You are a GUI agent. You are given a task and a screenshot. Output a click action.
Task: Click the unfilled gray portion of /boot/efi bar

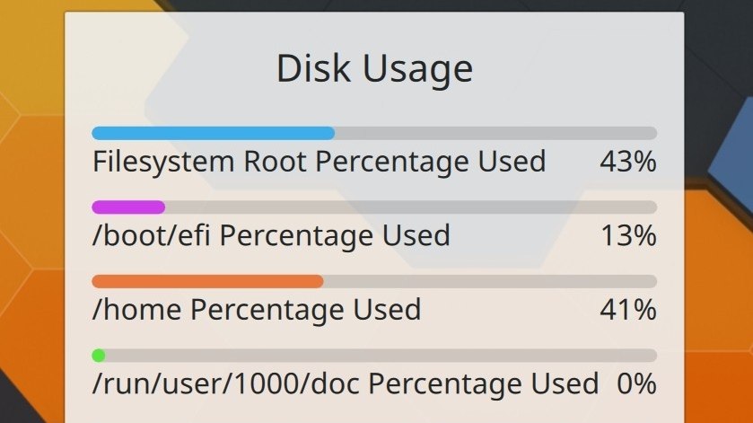pos(411,207)
